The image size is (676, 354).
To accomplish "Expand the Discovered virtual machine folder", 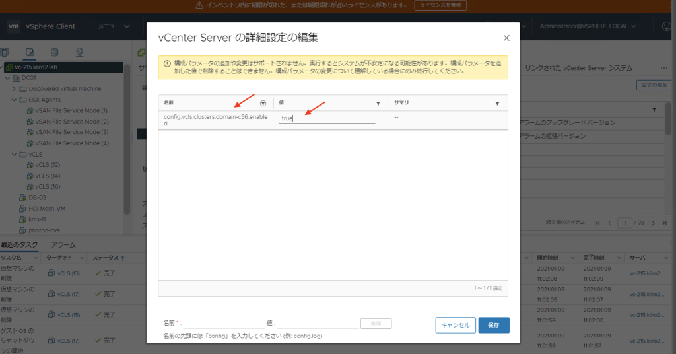I will (x=15, y=88).
